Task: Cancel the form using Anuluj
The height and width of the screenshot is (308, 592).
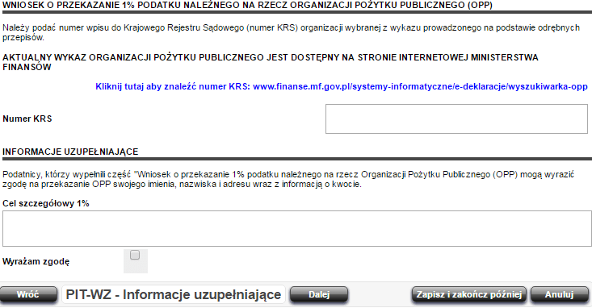Action: click(x=559, y=294)
